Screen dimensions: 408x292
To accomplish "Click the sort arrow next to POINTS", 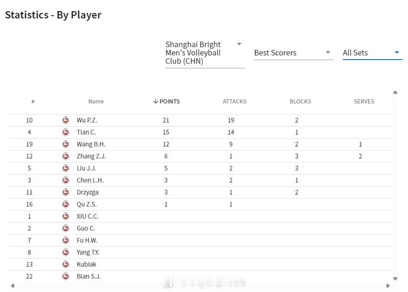I will pos(156,101).
